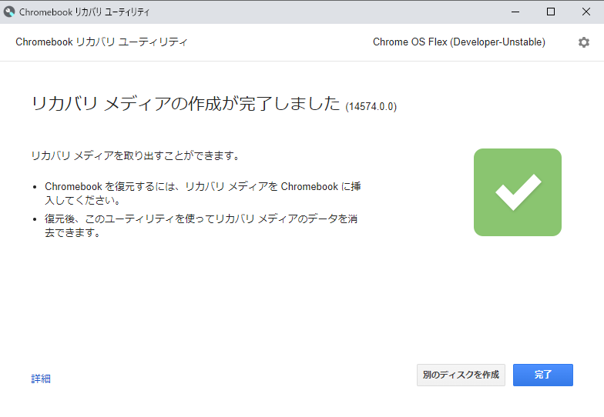Click the recovery utility app icon in title bar
Image resolution: width=604 pixels, height=417 pixels.
[9, 12]
